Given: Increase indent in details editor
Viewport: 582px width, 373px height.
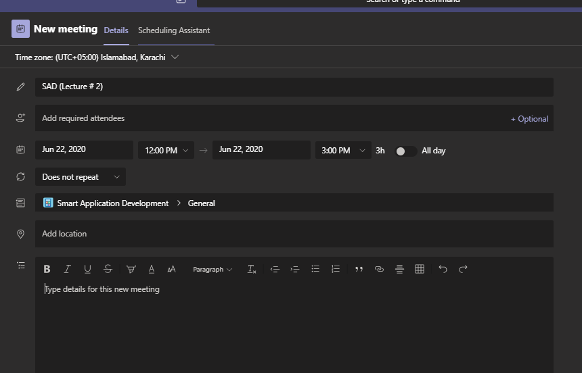Looking at the screenshot, I should tap(295, 269).
